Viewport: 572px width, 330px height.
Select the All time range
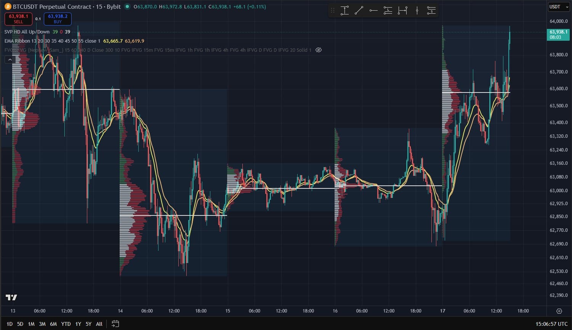(99, 324)
